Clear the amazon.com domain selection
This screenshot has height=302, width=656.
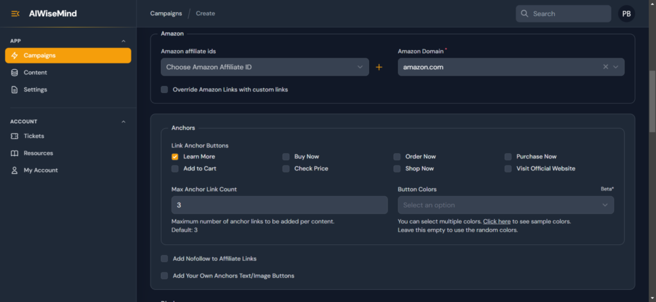pyautogui.click(x=605, y=67)
